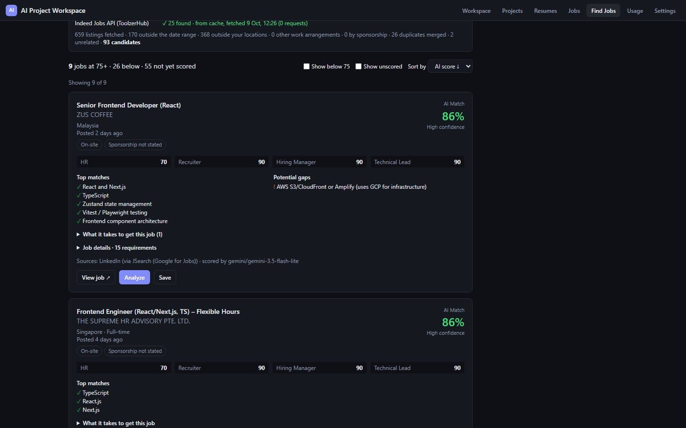This screenshot has height=428, width=686.
Task: Click the Analyze button
Action: pyautogui.click(x=134, y=278)
